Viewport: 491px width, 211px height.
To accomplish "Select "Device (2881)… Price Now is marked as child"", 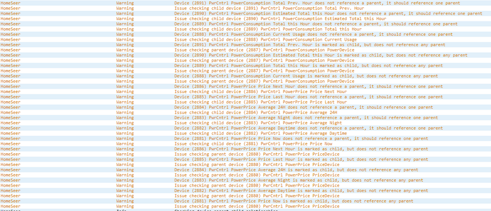I will click(294, 201).
